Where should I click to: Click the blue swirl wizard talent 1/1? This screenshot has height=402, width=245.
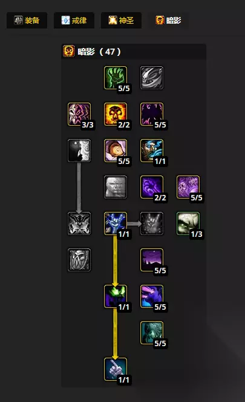(152, 151)
